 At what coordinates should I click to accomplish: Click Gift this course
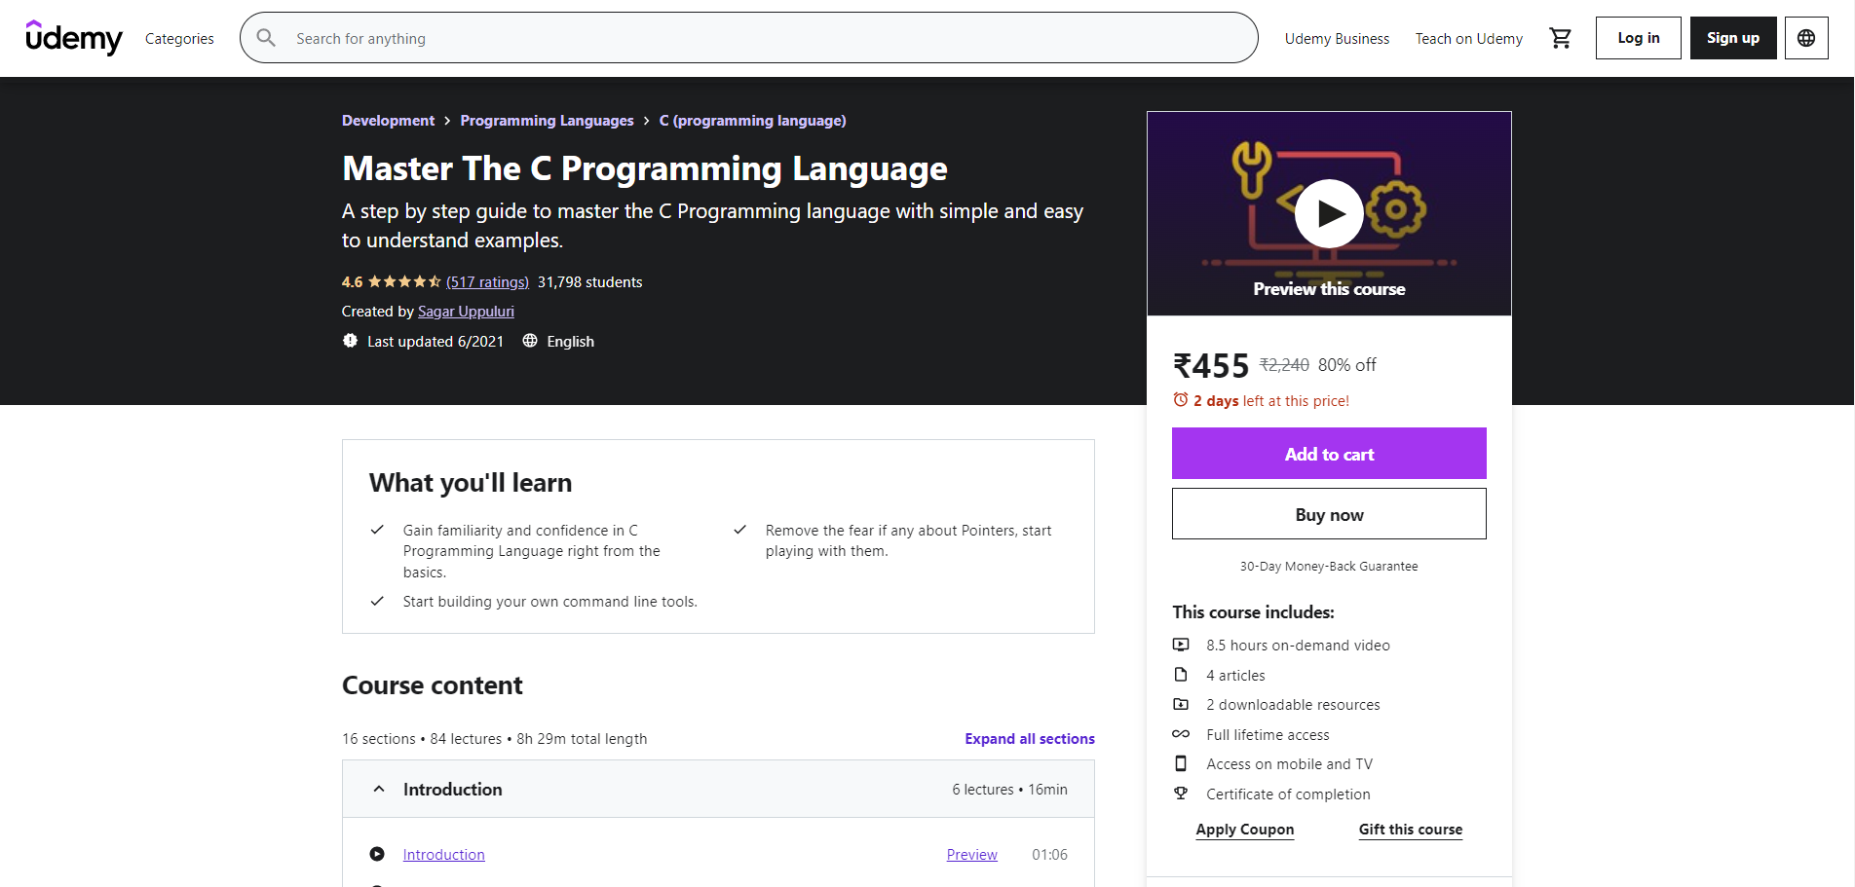[1411, 830]
